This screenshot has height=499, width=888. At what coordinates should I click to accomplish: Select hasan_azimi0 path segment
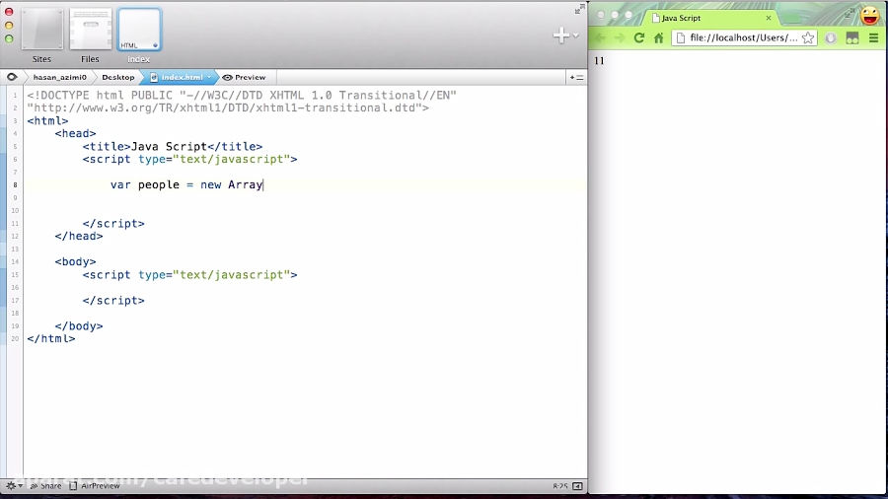[59, 77]
